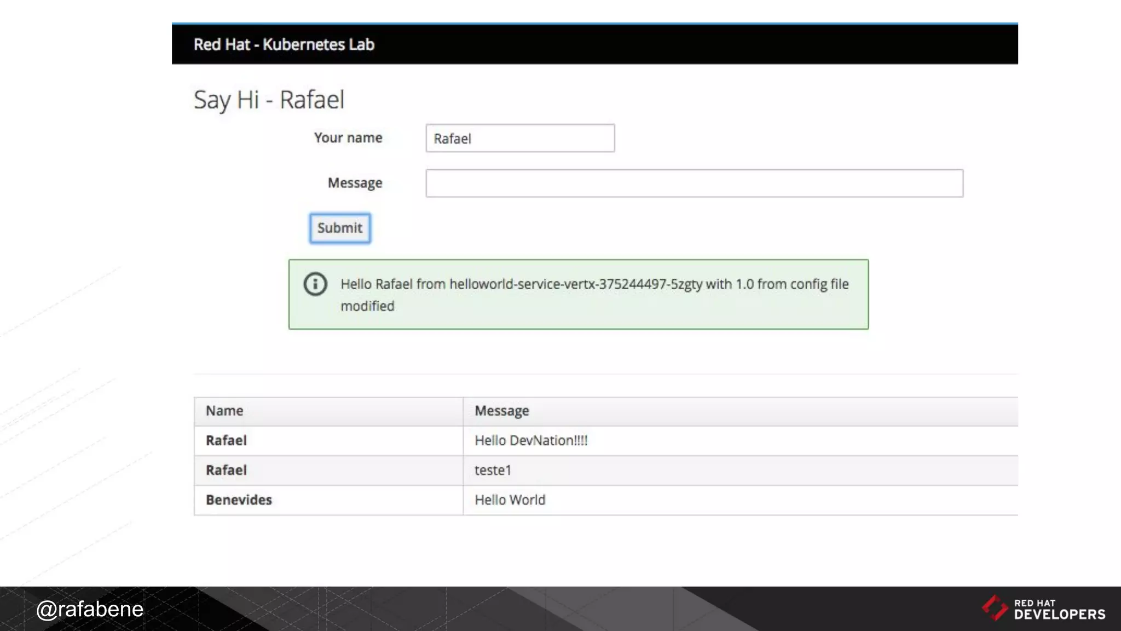Click the @rafabene handle text
Viewport: 1121px width, 631px height.
coord(90,609)
